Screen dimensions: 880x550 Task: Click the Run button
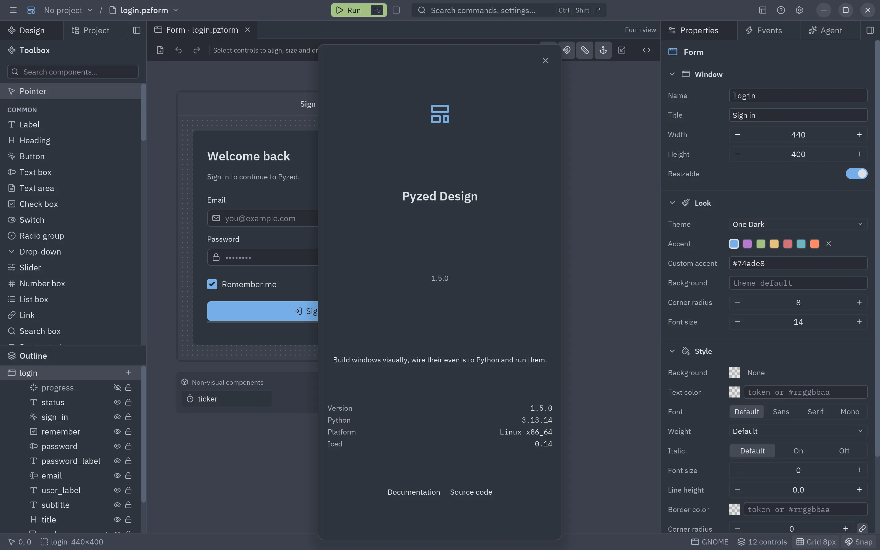coord(358,10)
